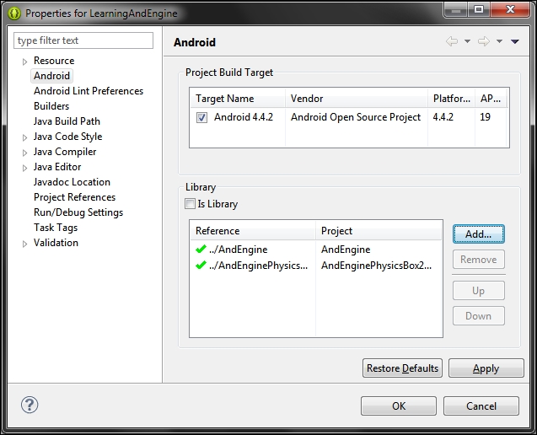Click the green checkmark beside ../AndEnginePhysics...
Screen dimensions: 537x435
(201, 265)
